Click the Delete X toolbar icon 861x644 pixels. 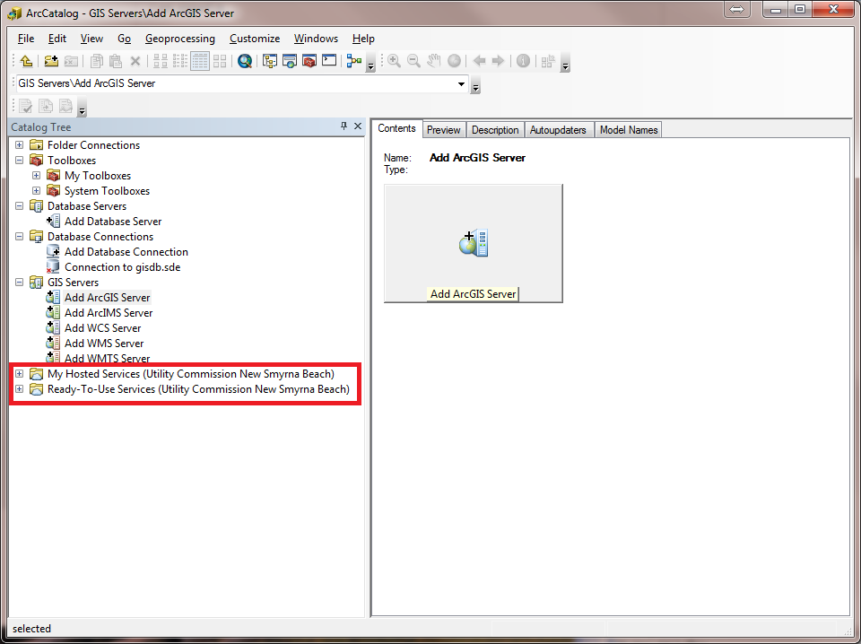135,61
